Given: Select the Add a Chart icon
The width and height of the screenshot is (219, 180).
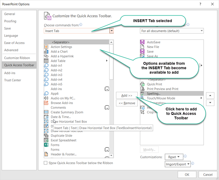Looking at the screenshot, I should coord(46,51).
